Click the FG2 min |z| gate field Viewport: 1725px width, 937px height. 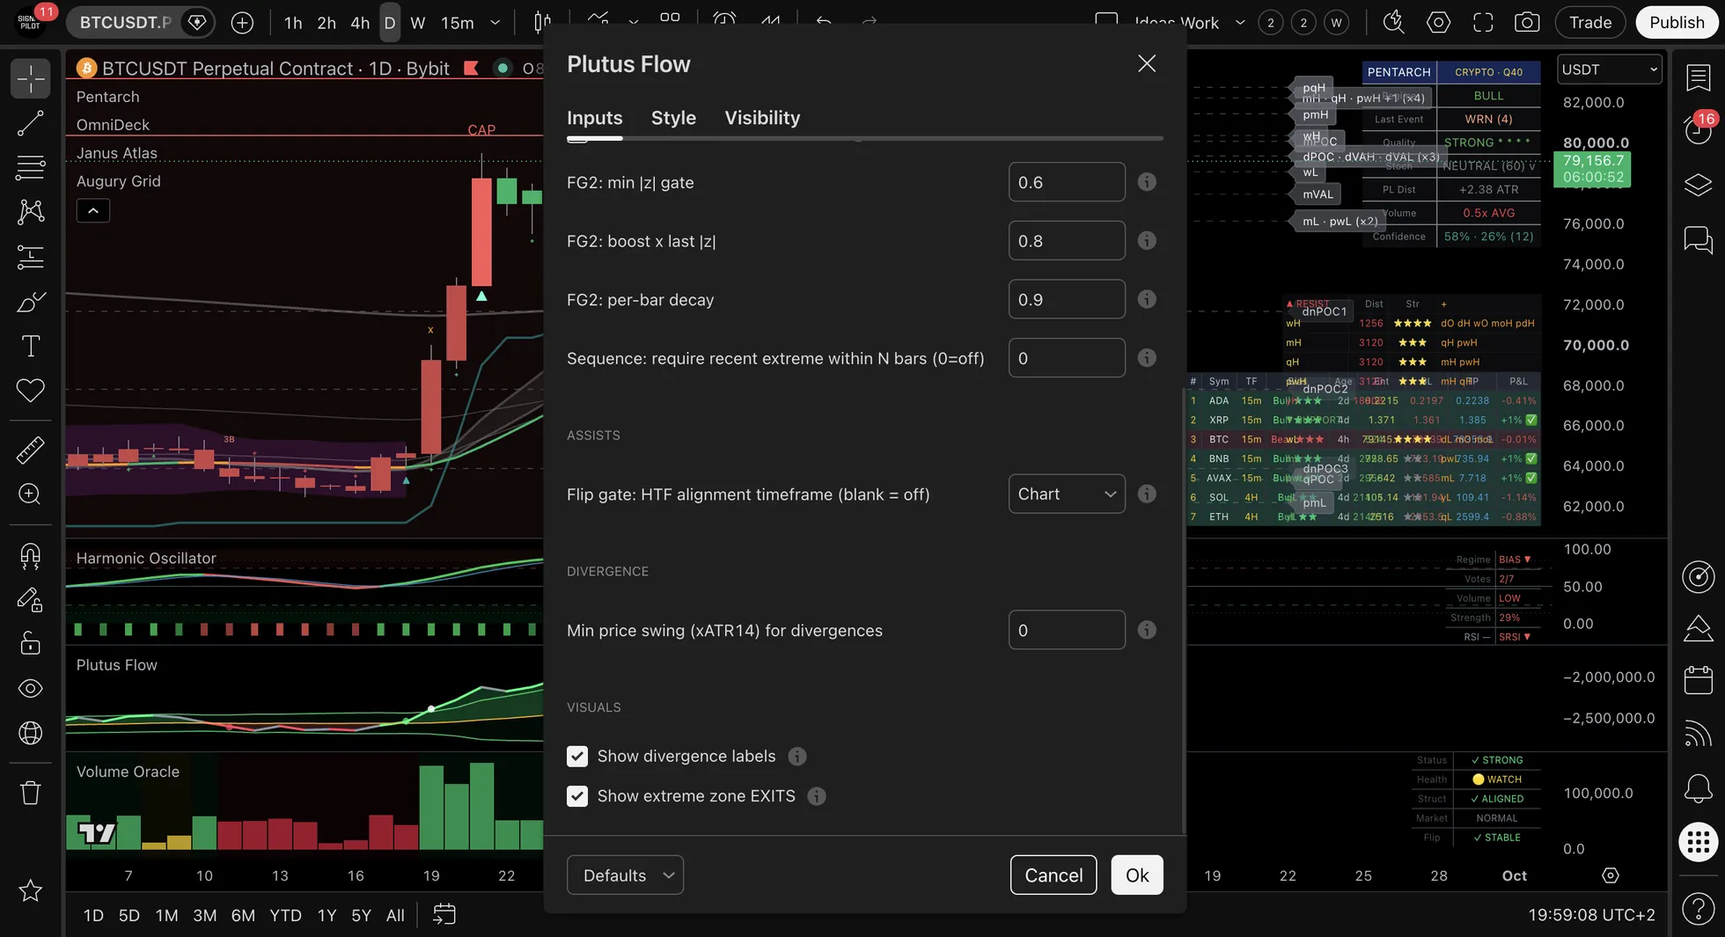coord(1067,182)
